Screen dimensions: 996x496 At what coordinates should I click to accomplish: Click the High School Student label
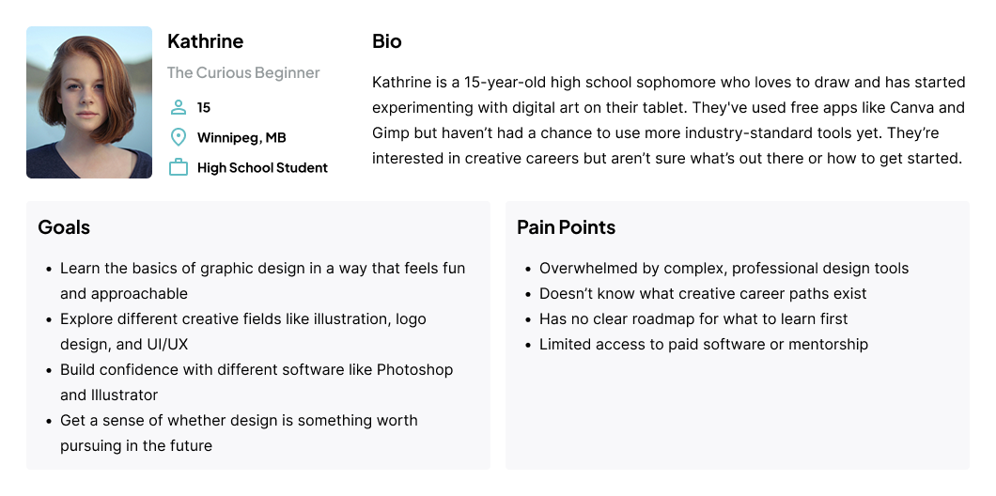point(262,167)
